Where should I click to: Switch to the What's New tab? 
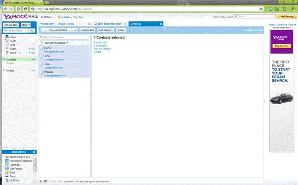[x=47, y=24]
